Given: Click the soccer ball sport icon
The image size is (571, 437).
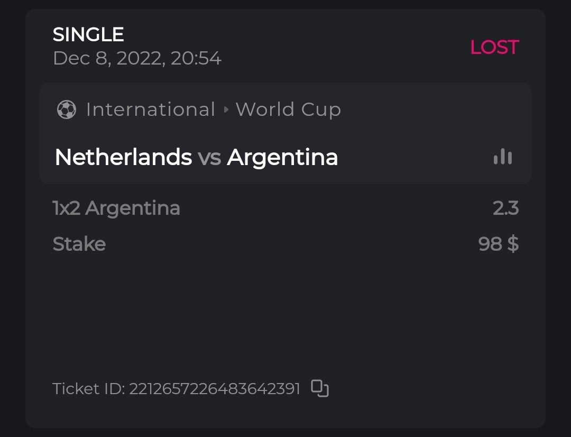Looking at the screenshot, I should pyautogui.click(x=67, y=110).
